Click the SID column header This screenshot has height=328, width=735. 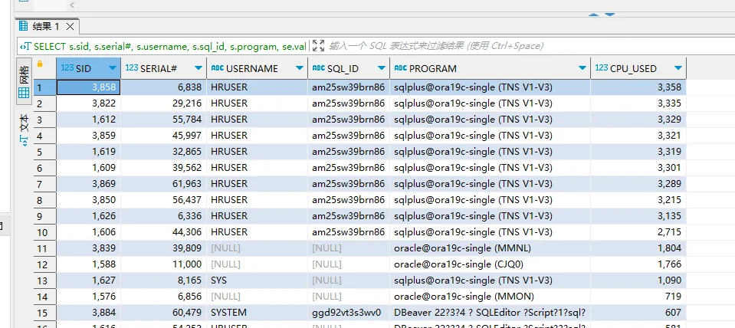[89, 68]
